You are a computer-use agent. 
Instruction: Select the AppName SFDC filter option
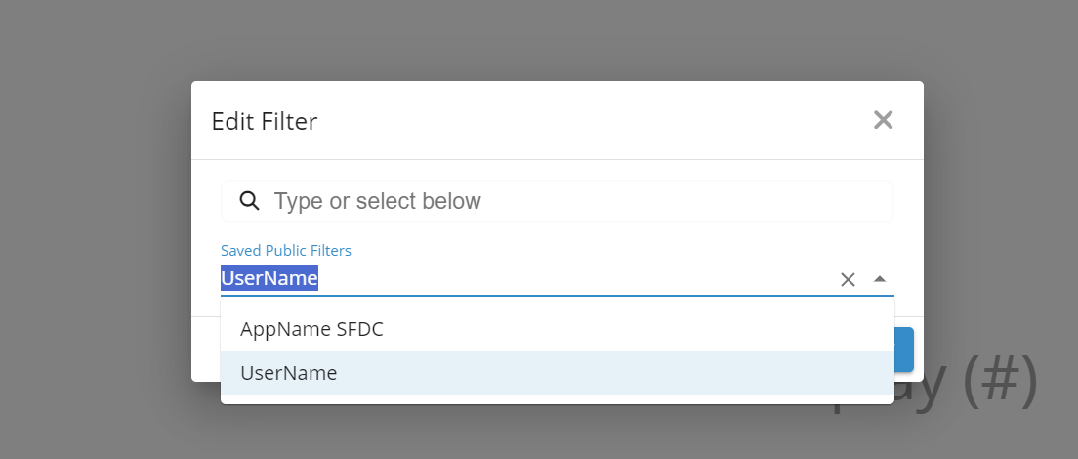pos(311,329)
